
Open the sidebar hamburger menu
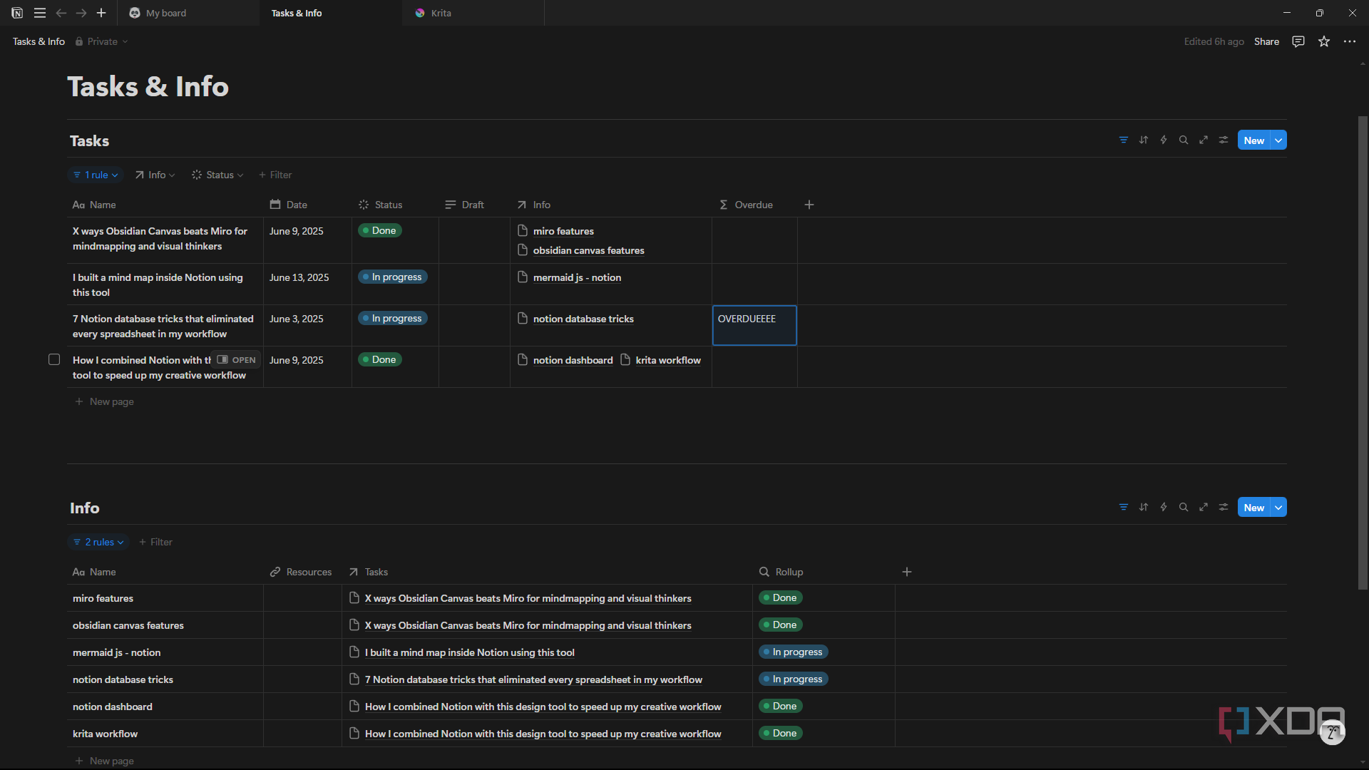40,13
